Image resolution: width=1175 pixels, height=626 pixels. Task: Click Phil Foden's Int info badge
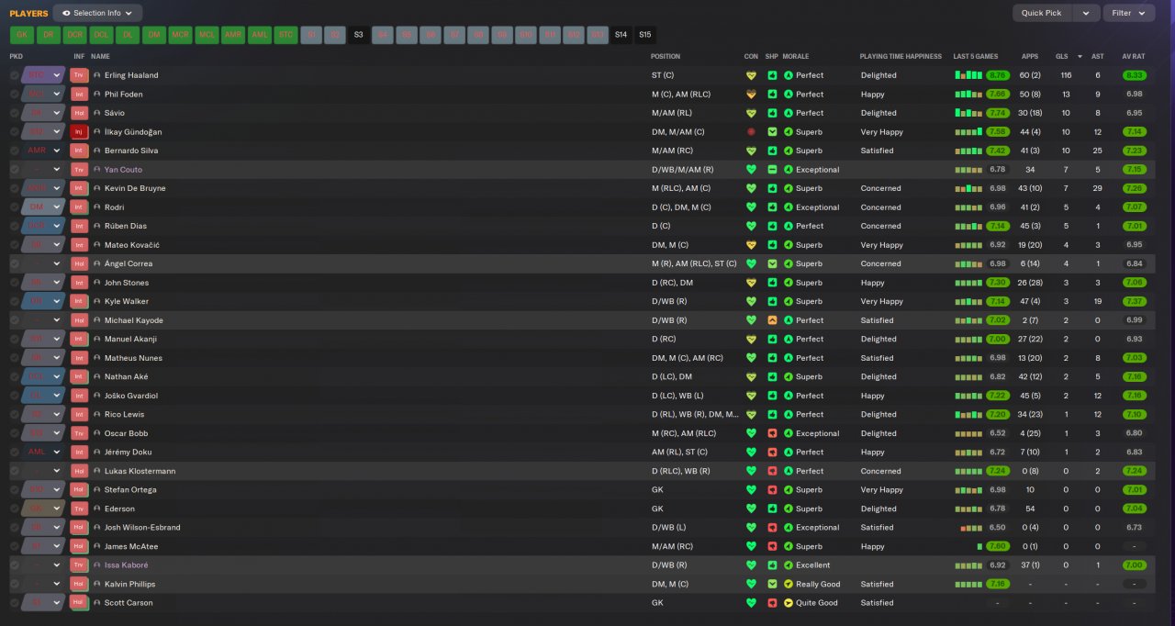[79, 95]
